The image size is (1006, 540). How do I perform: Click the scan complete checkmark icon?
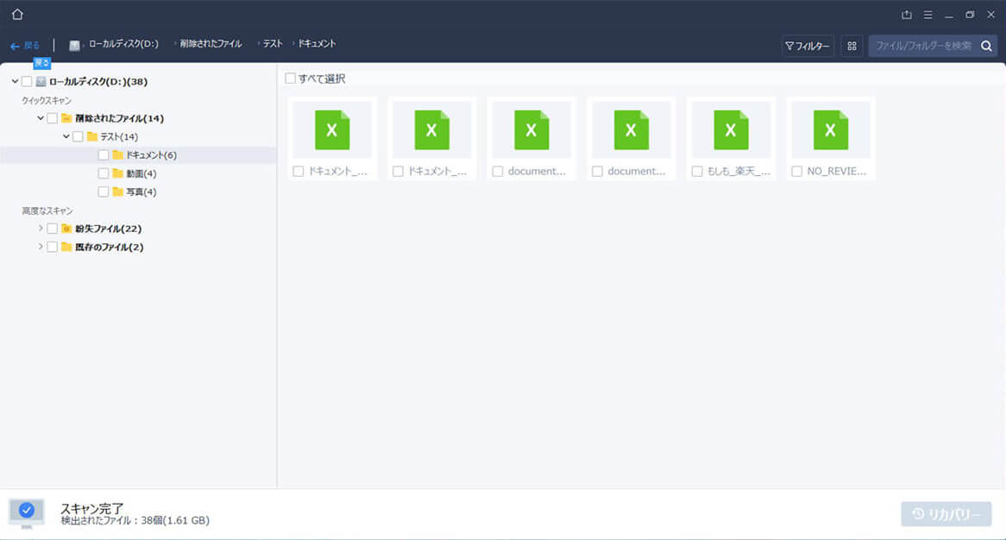[28, 512]
